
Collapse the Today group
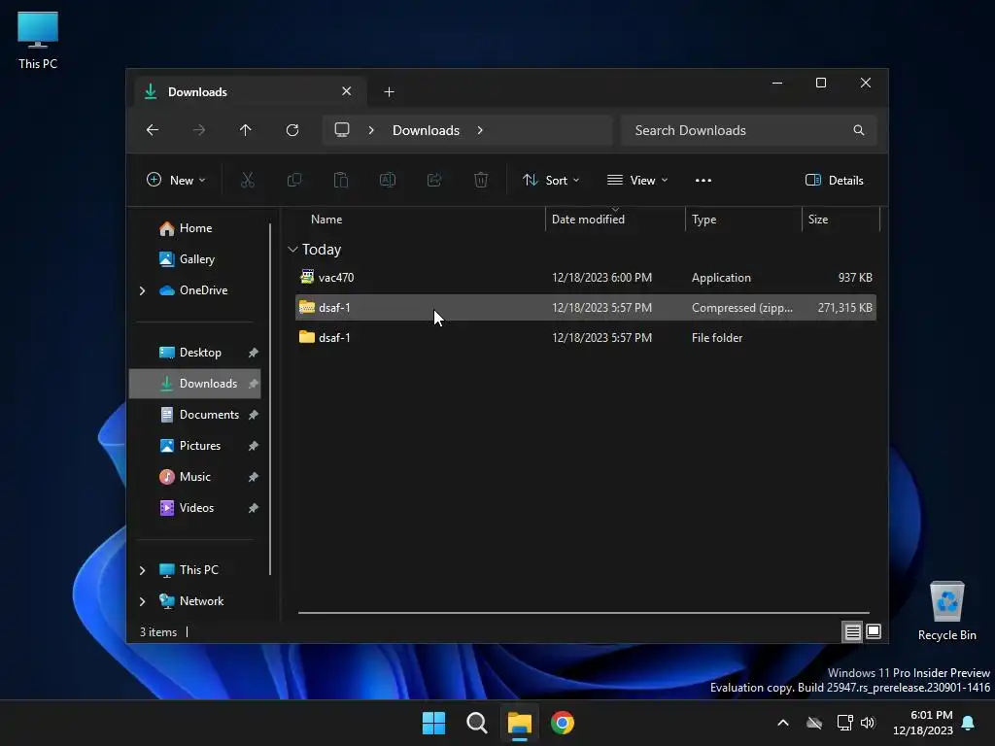click(x=292, y=250)
